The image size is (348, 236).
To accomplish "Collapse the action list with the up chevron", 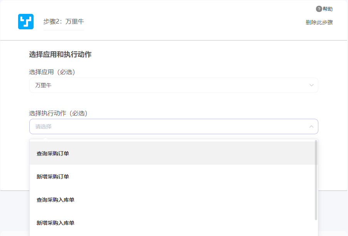I will [x=311, y=126].
